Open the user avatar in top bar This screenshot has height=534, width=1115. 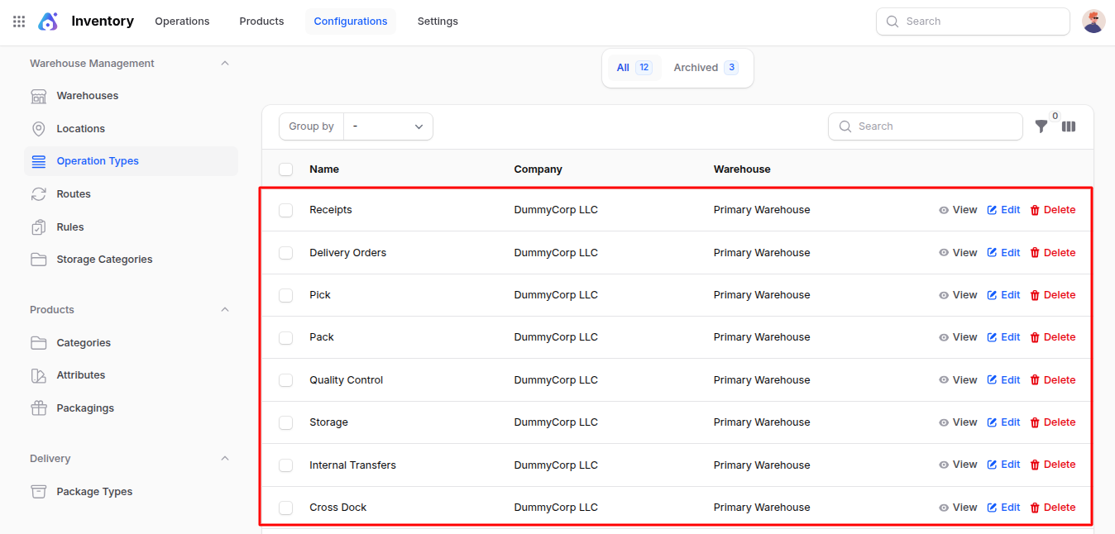1093,21
